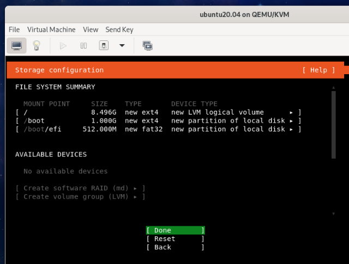
Task: Manage VM snapshots
Action: point(147,45)
